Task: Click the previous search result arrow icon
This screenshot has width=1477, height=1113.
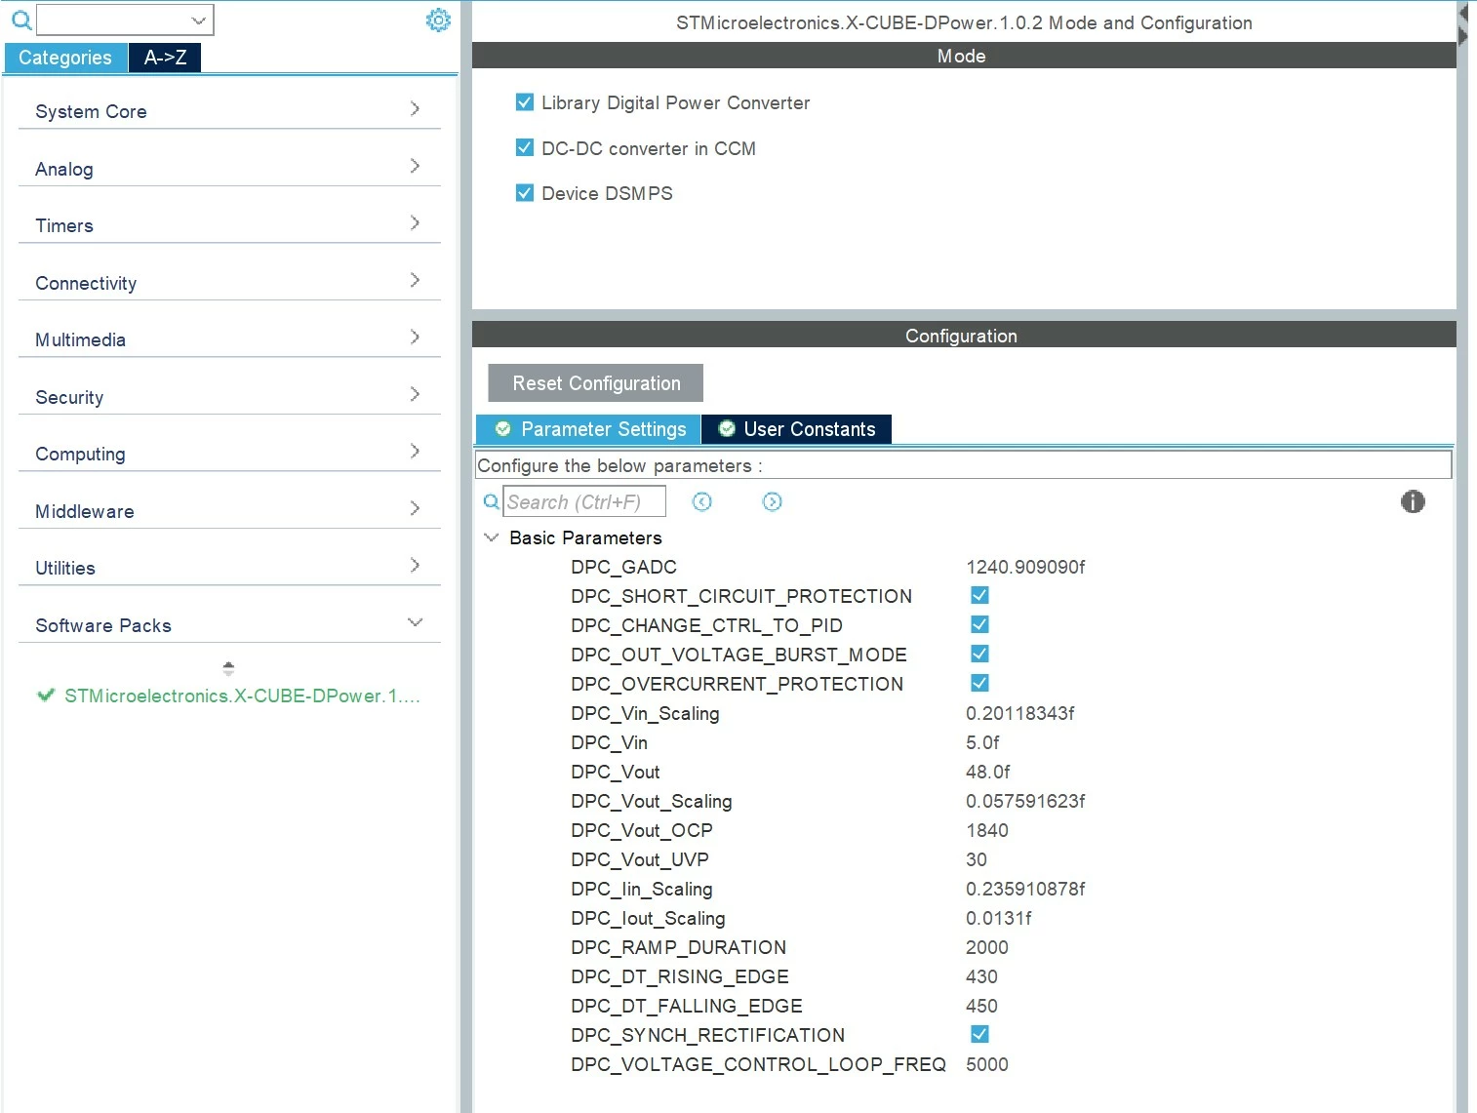Action: pyautogui.click(x=701, y=501)
